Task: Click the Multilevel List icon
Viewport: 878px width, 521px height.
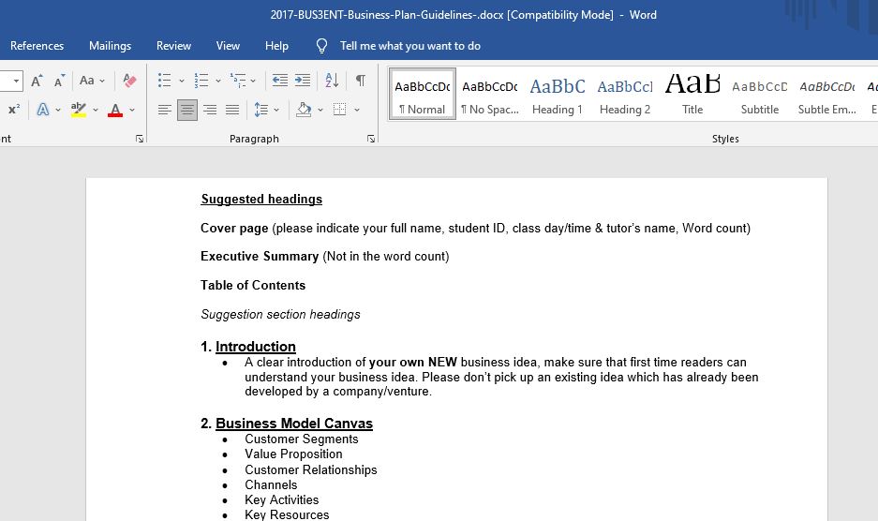Action: (x=238, y=80)
